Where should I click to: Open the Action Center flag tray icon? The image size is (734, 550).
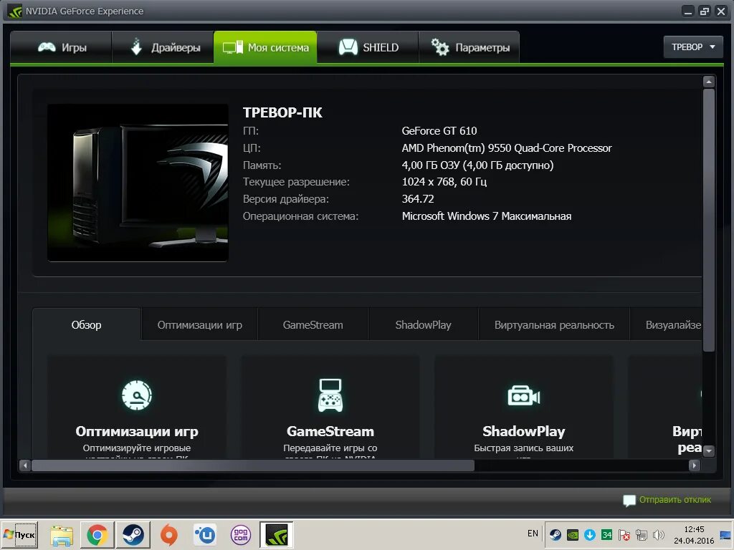coord(624,534)
